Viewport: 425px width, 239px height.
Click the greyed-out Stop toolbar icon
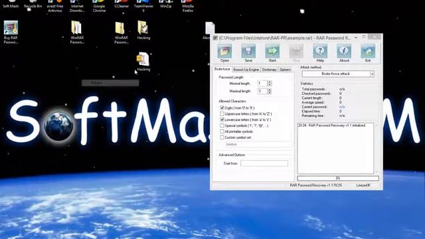pyautogui.click(x=296, y=53)
